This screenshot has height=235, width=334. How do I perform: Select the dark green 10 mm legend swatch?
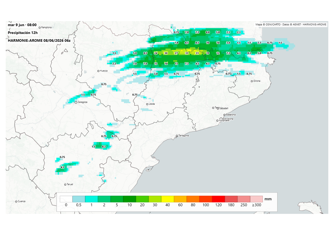point(129,199)
